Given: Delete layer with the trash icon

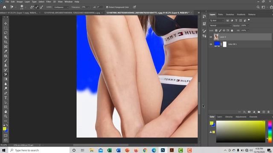Looking at the screenshot, I should [268, 112].
